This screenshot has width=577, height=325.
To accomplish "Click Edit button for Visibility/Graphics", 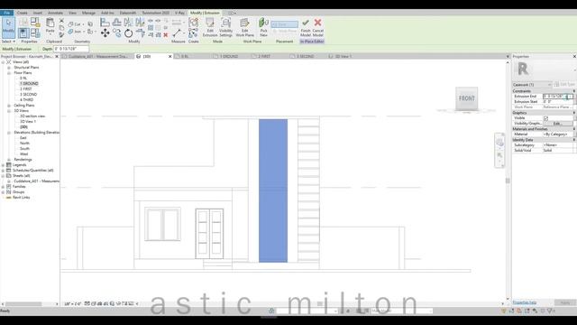I will click(558, 124).
